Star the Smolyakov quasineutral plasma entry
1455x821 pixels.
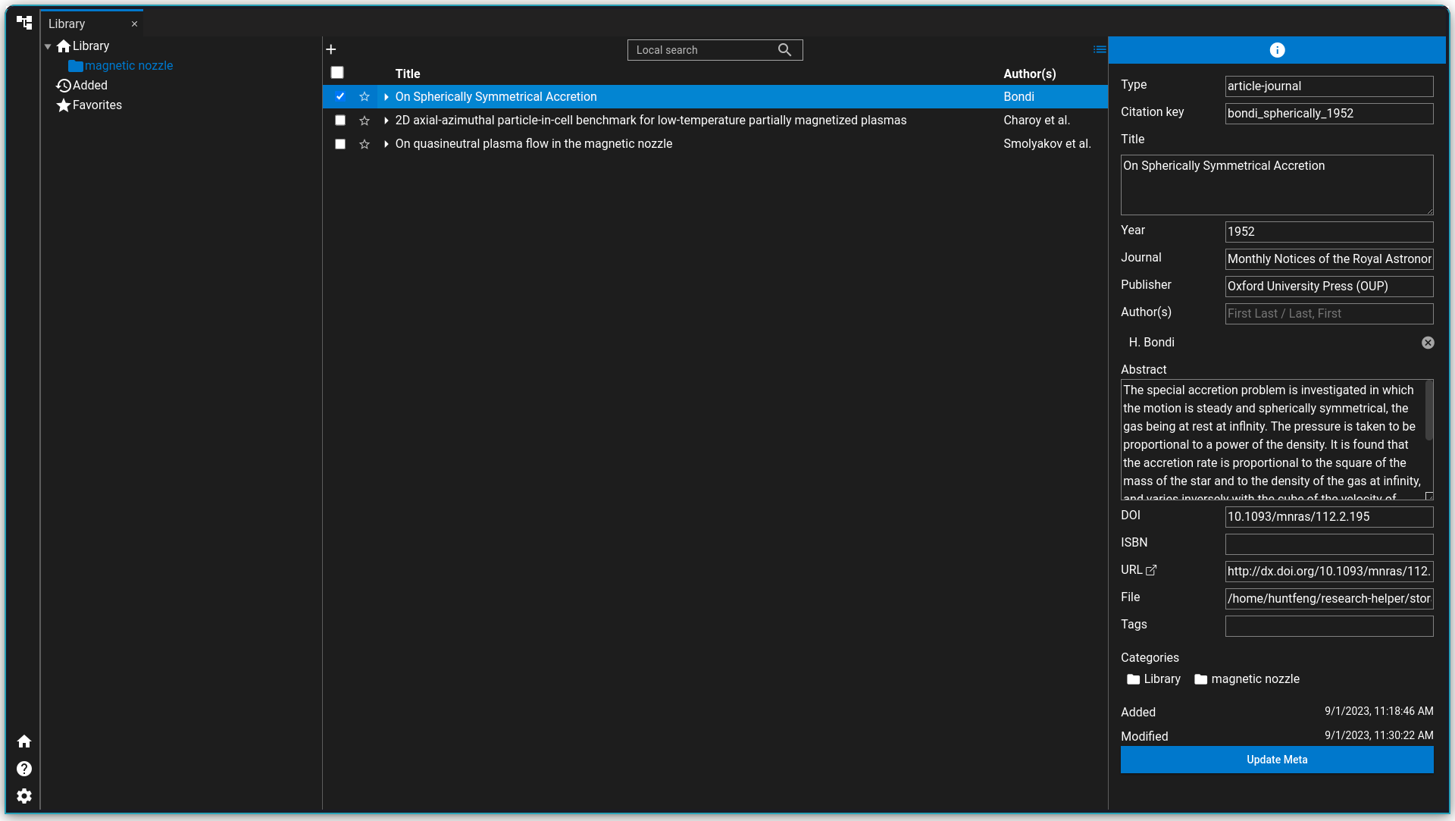pos(365,144)
